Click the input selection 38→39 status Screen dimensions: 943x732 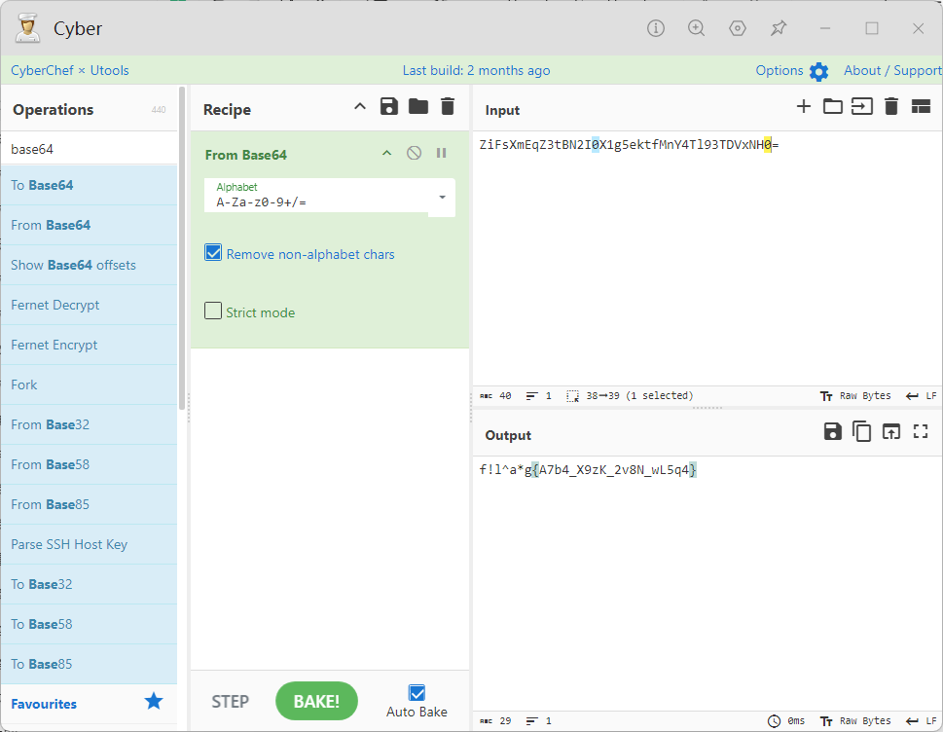click(630, 396)
